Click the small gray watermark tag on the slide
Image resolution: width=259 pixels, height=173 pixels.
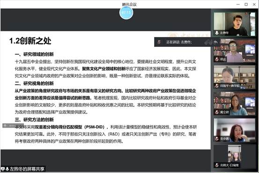(13, 126)
